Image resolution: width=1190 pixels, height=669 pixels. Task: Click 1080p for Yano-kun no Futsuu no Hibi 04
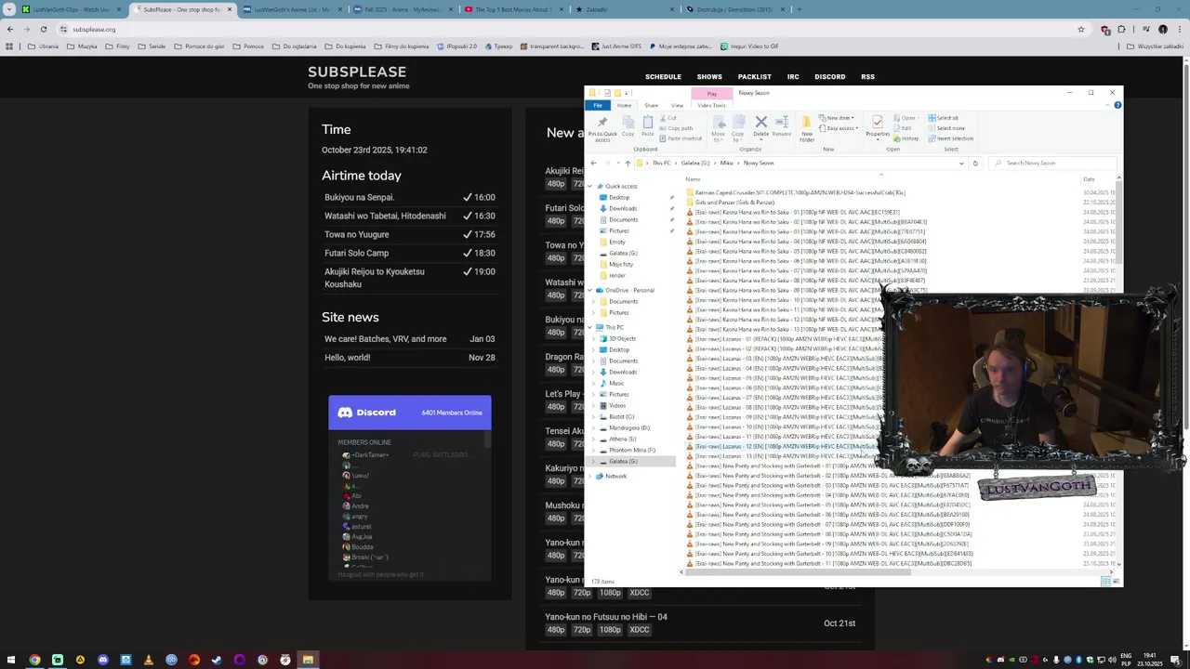tap(610, 629)
